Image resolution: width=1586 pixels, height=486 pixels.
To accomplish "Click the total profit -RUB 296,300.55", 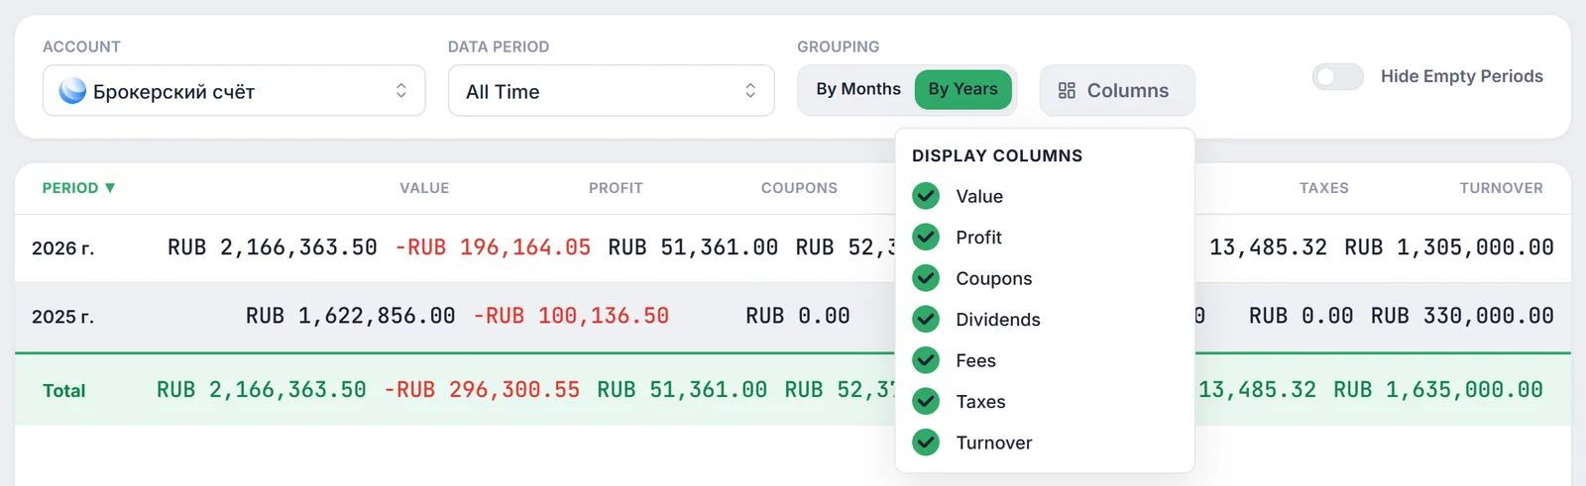I will click(x=482, y=390).
